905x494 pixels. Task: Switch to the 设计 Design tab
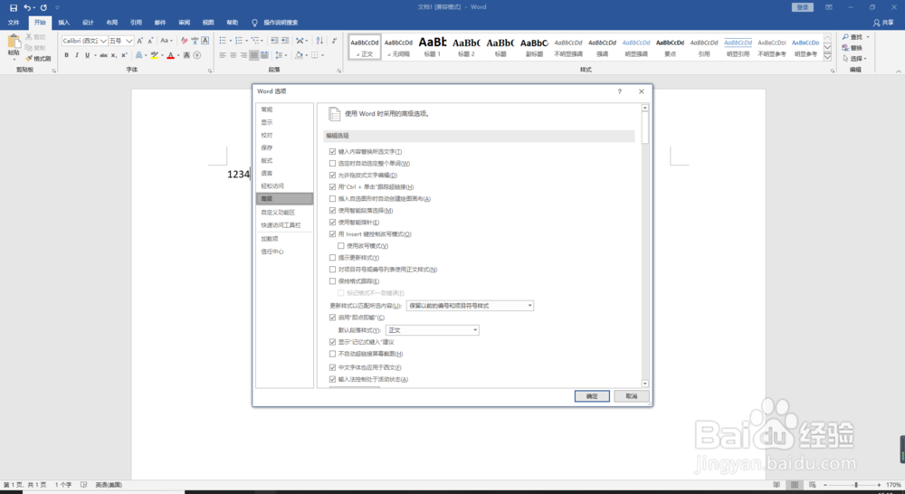pyautogui.click(x=88, y=23)
